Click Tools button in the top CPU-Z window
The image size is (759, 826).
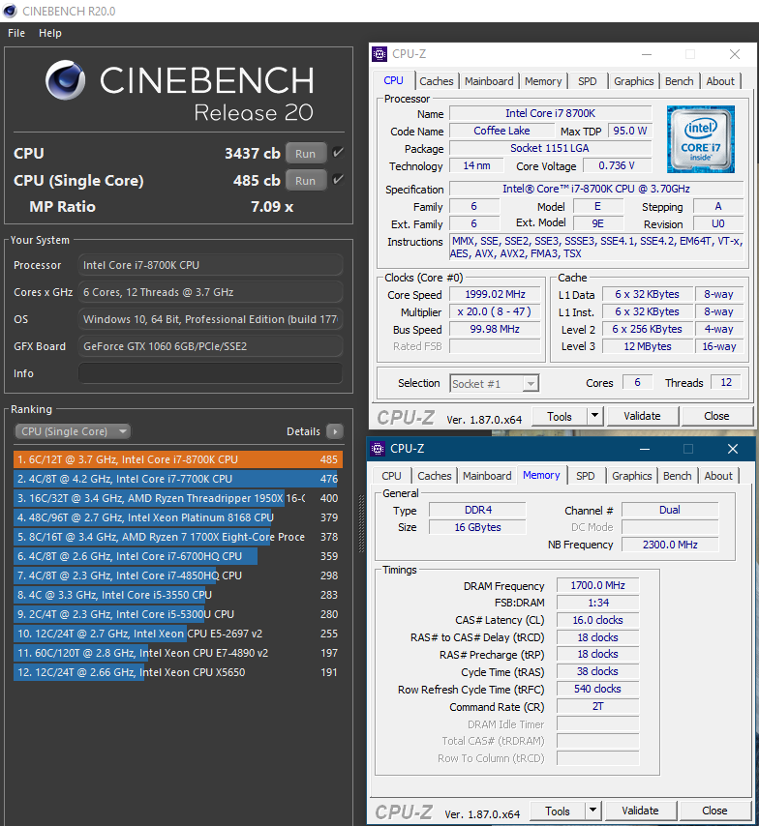(x=560, y=416)
